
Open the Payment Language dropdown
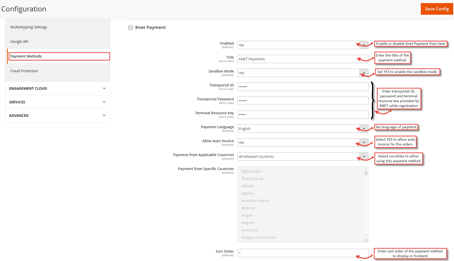point(303,129)
